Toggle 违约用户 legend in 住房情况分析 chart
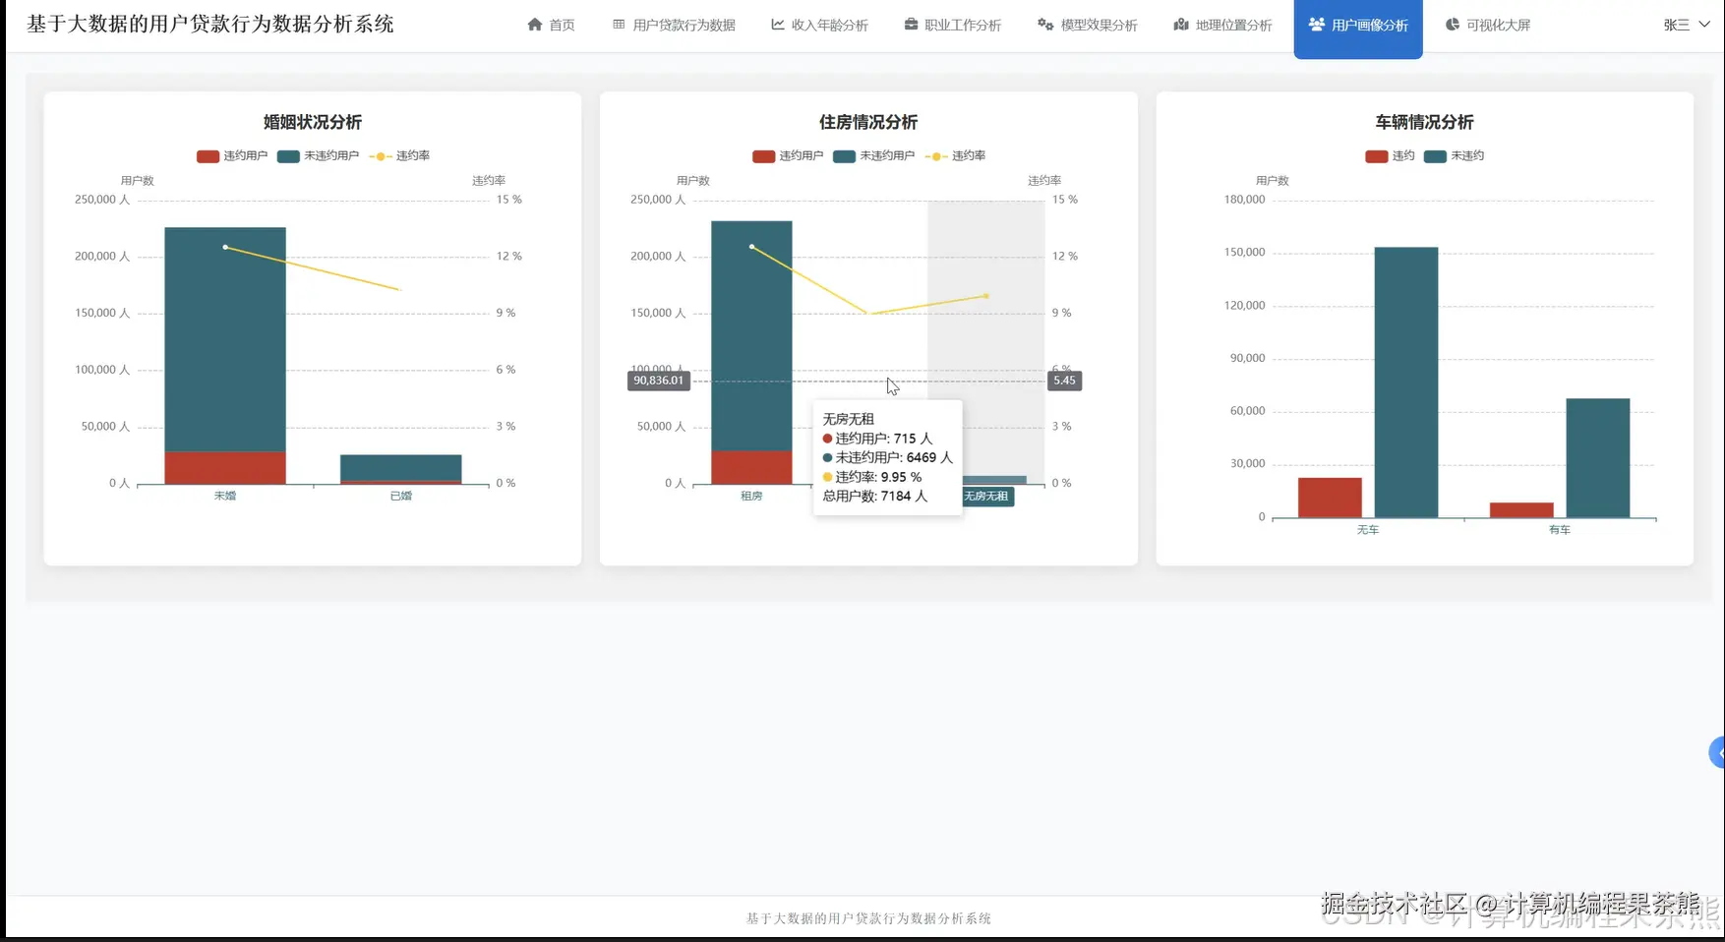 pyautogui.click(x=788, y=155)
